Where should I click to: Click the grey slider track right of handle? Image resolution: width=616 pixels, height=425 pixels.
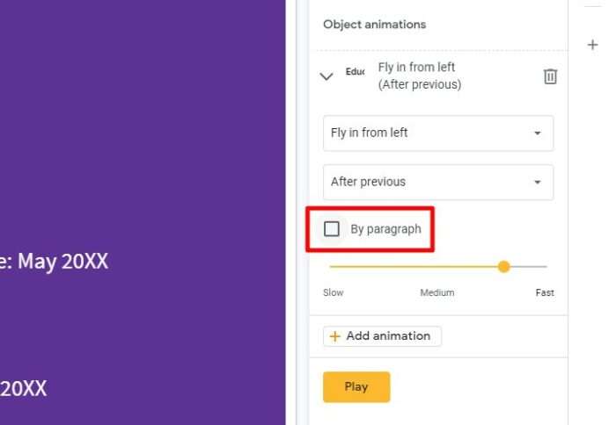tap(528, 267)
